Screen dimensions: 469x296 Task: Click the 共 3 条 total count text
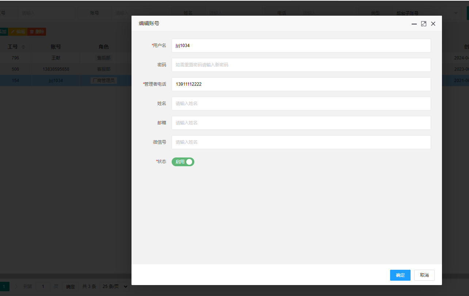(x=89, y=287)
